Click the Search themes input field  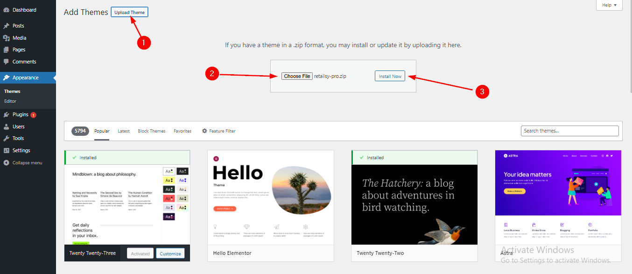pyautogui.click(x=570, y=131)
